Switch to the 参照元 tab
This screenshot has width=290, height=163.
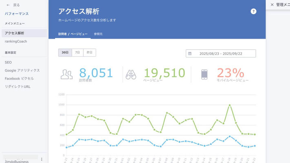[98, 34]
